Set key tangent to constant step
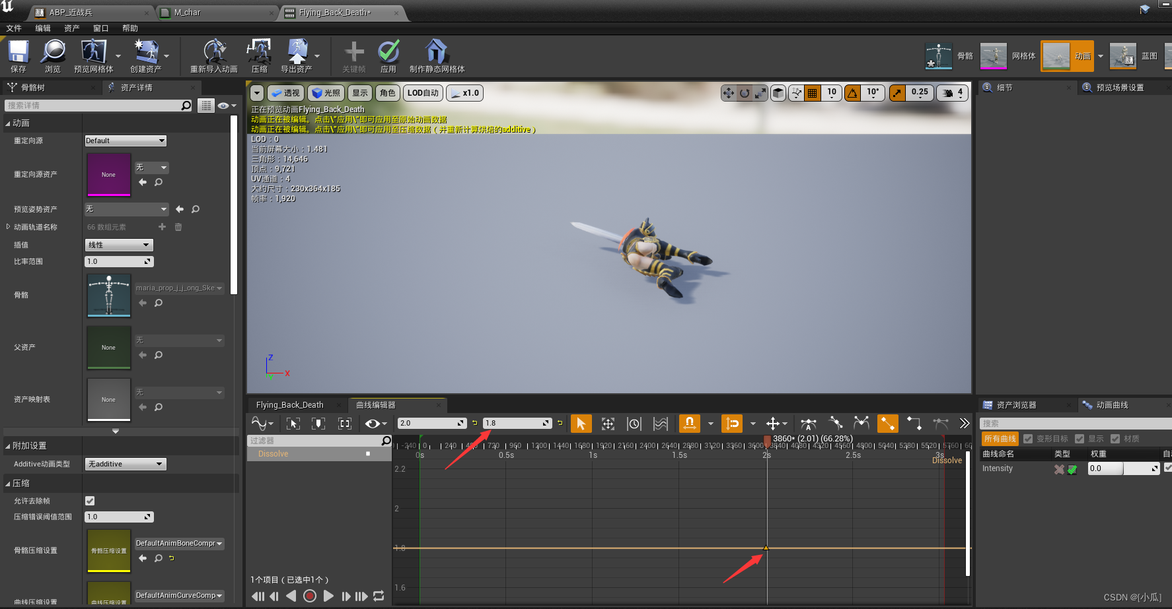The height and width of the screenshot is (609, 1172). tap(914, 424)
